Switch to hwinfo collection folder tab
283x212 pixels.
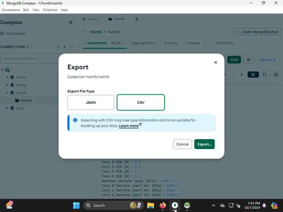pos(117,19)
